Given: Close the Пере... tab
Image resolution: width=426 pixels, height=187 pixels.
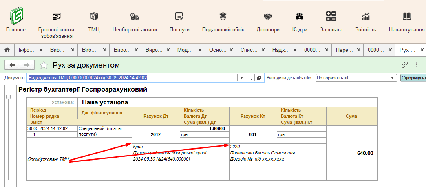Looking at the screenshot, I should point(358,50).
